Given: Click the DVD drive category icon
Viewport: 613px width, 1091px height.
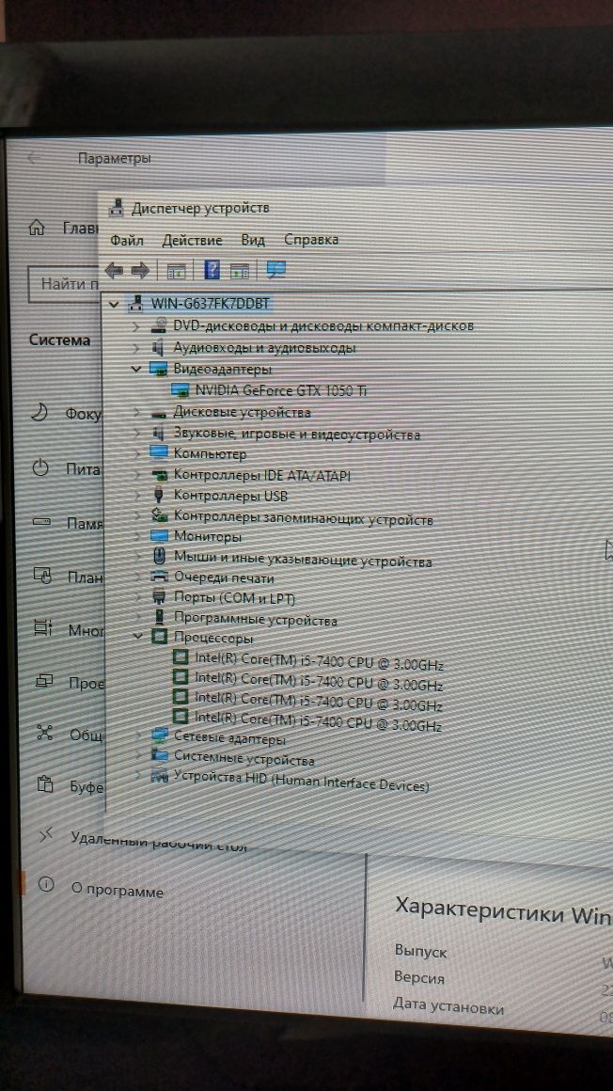Looking at the screenshot, I should coord(159,324).
